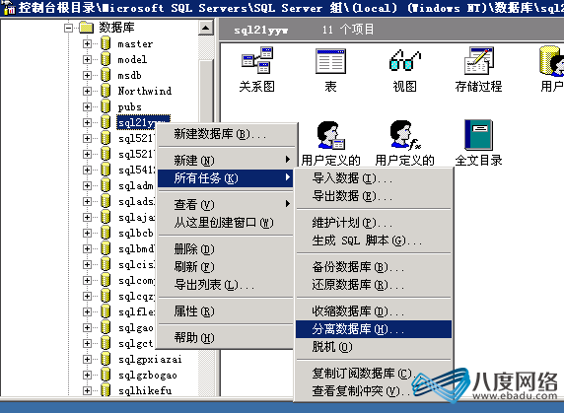The image size is (564, 413).
Task: Open the 表 tables icon
Action: pyautogui.click(x=330, y=61)
